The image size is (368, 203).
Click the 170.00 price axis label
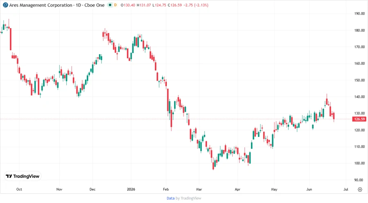[359, 47]
